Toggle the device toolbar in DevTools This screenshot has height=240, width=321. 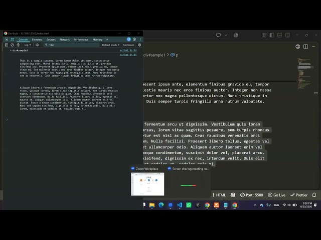click(x=12, y=39)
